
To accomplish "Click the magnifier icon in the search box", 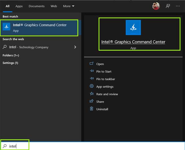I will [x=5, y=146].
